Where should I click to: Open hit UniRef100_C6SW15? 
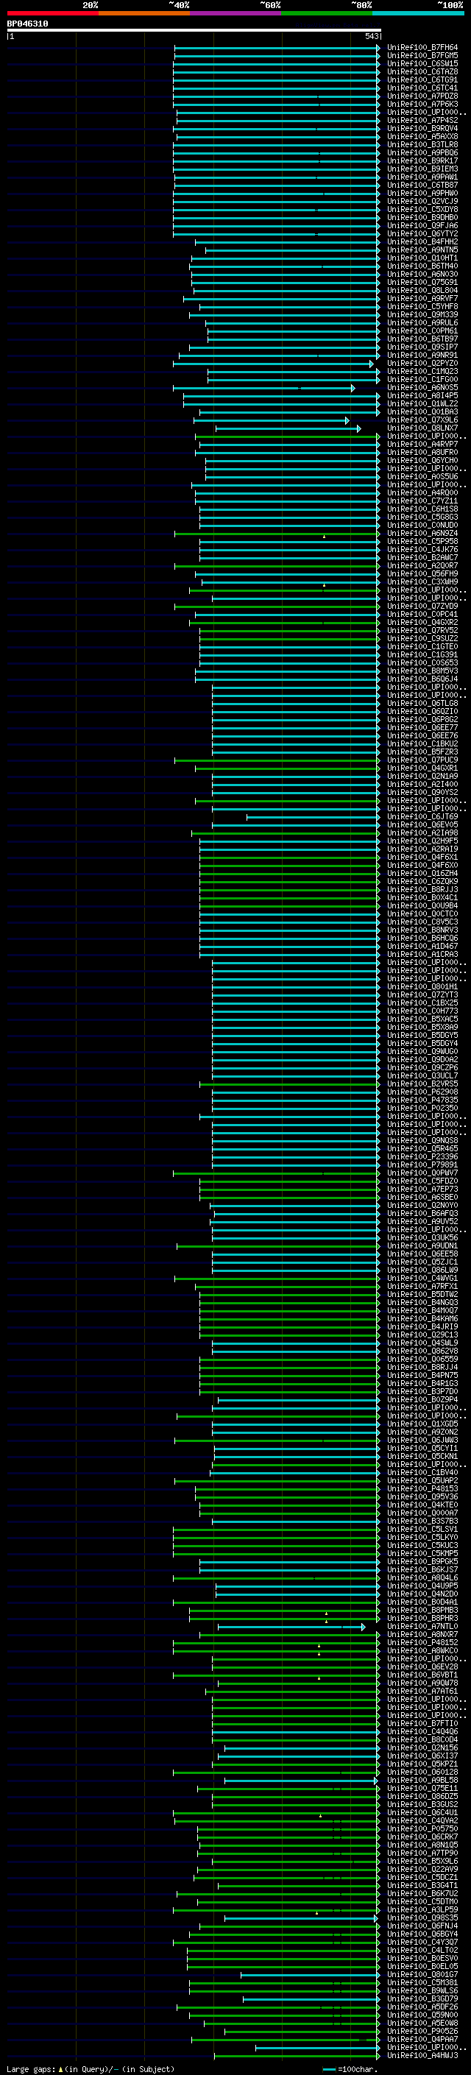coord(422,63)
